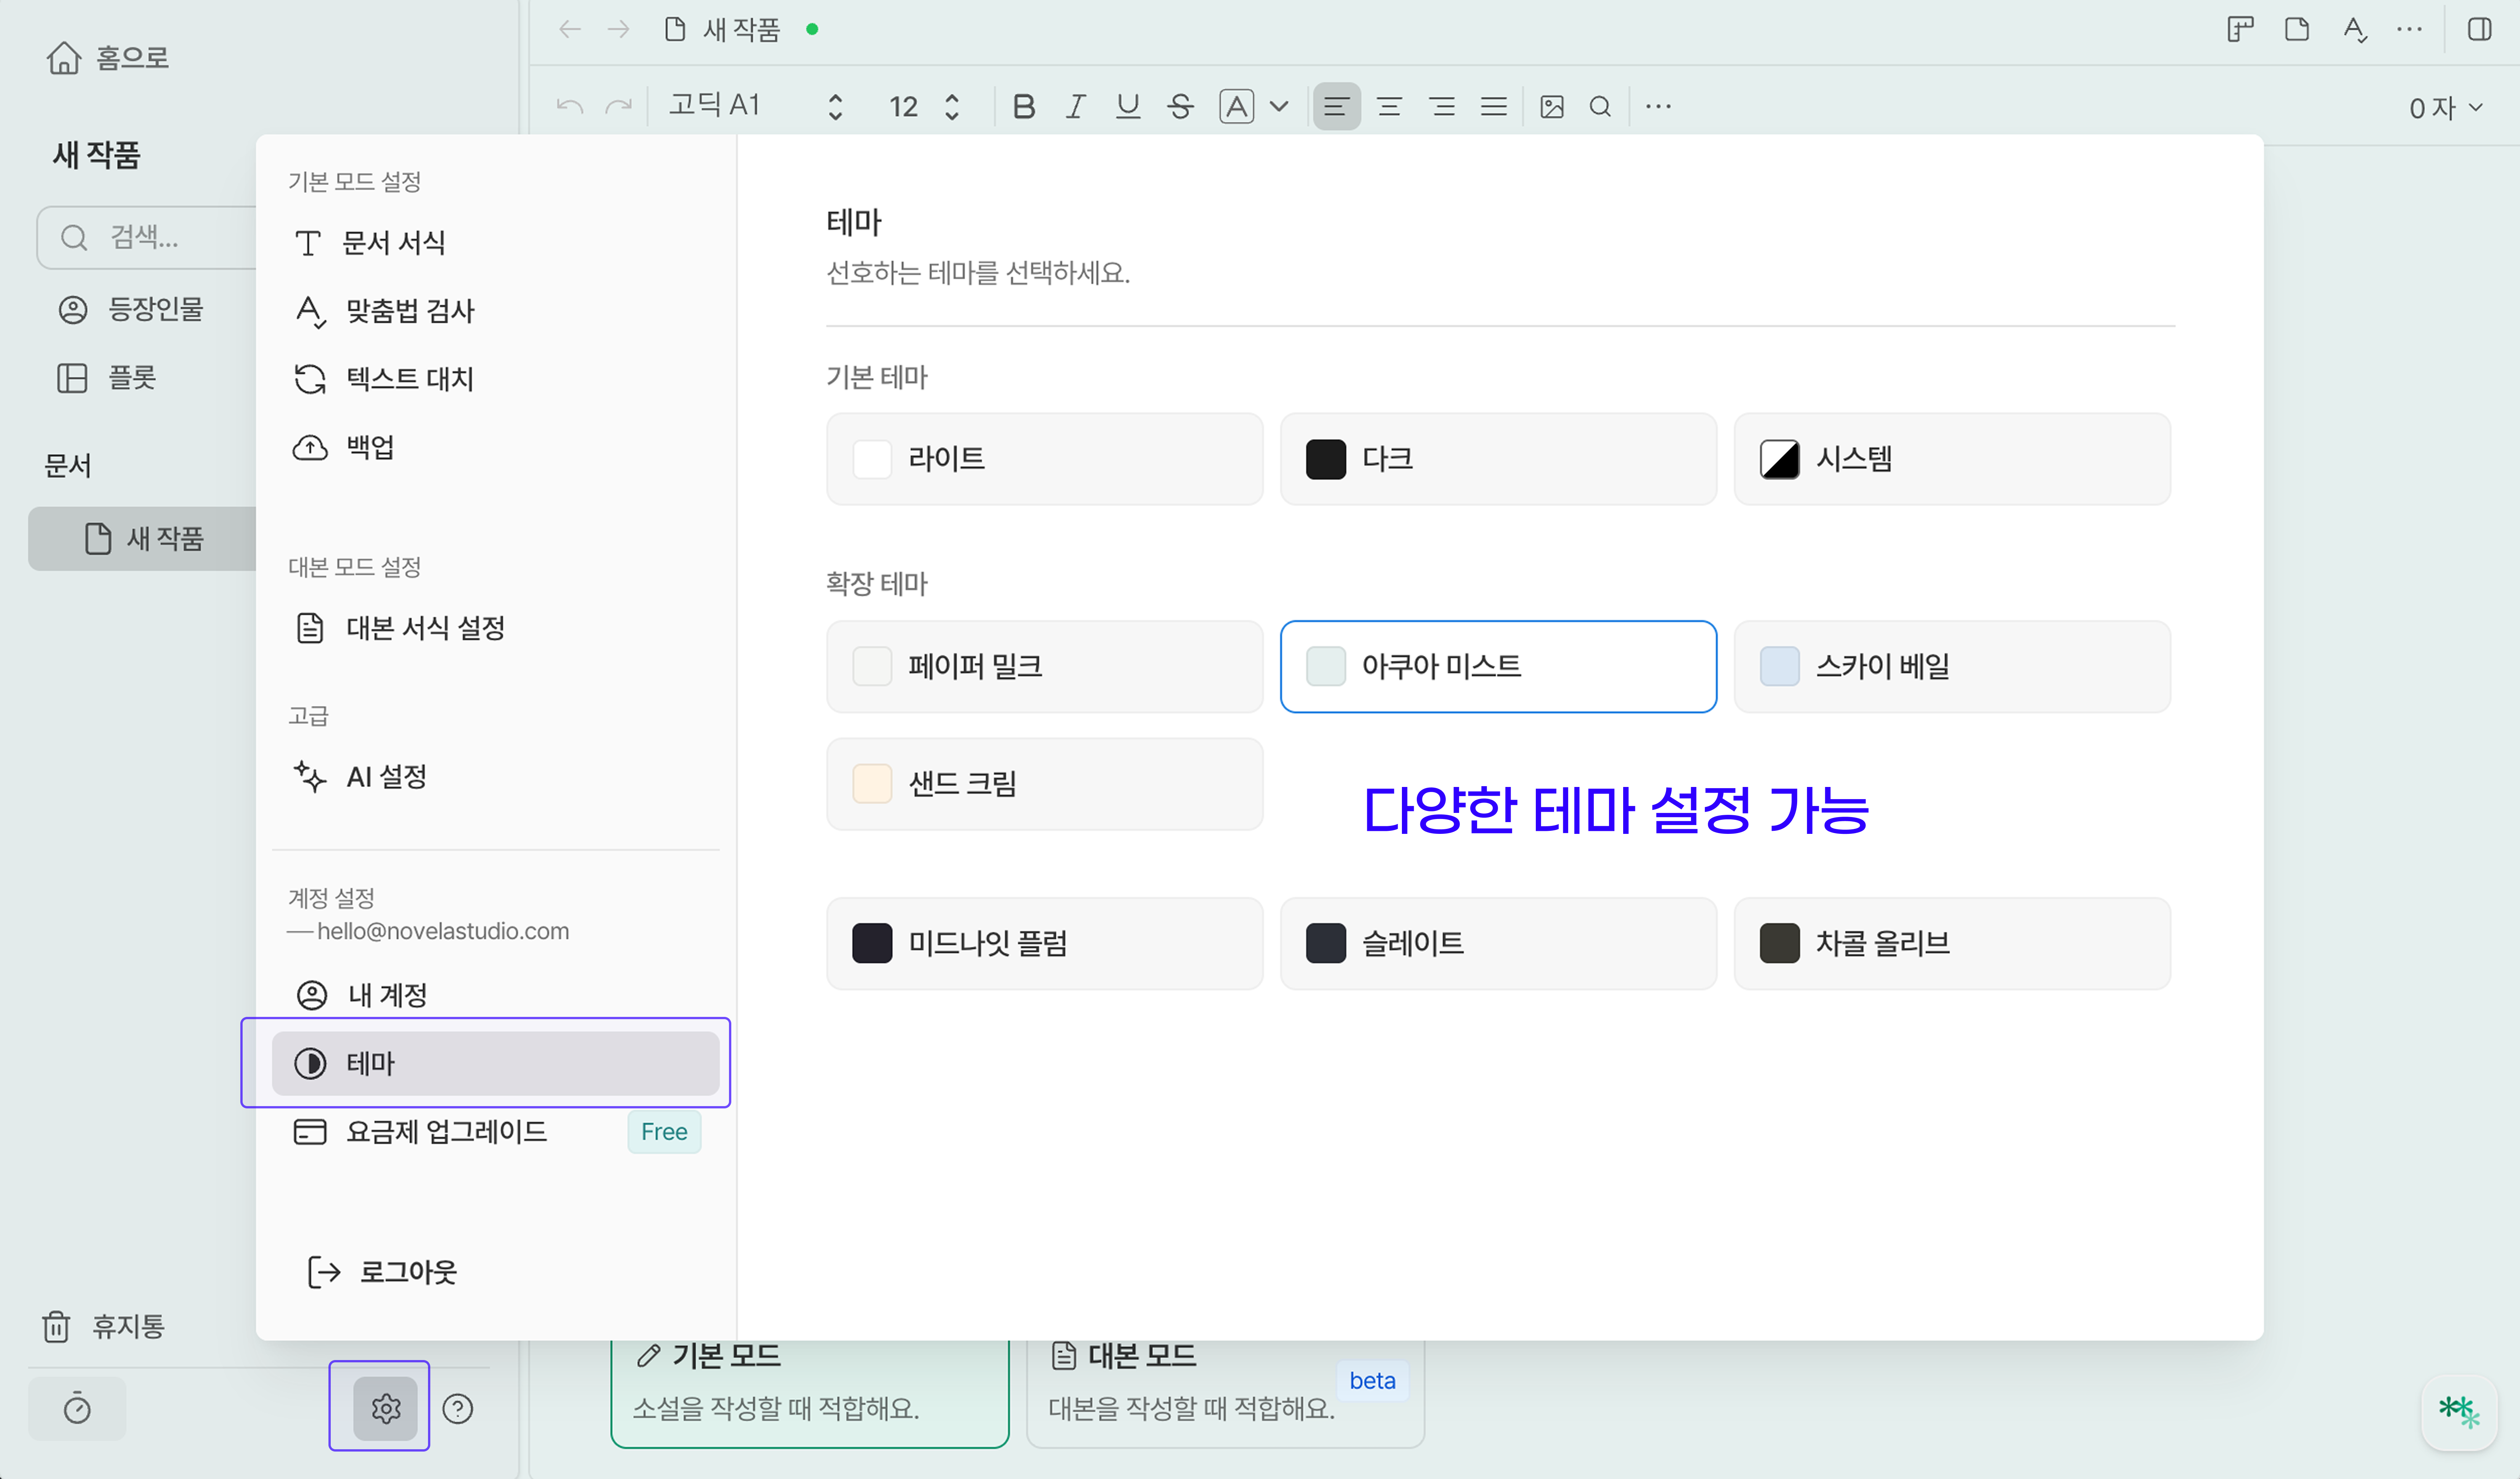2520x1479 pixels.
Task: Open the AI 설정 menu item
Action: [x=386, y=776]
